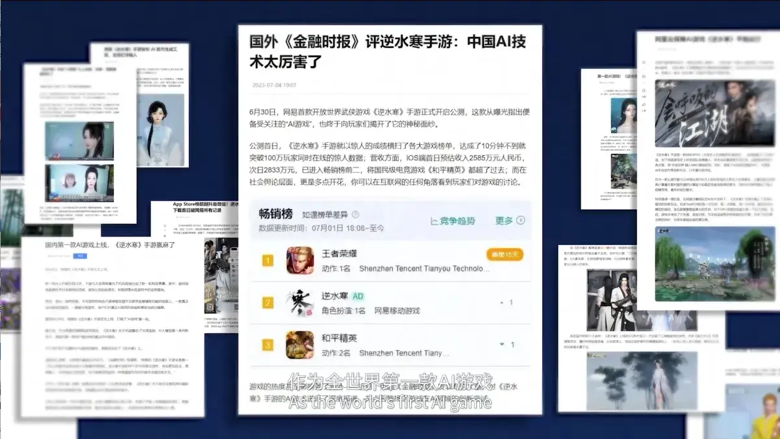This screenshot has height=439, width=780.
Task: Open the 王者荣耀 app icon
Action: click(x=300, y=260)
